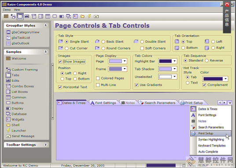Viewport: 236px width, 168px height.
Task: Click the Page light purple swatch
Action: (x=115, y=61)
